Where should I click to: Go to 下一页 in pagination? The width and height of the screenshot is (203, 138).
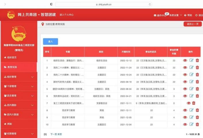[53, 134]
